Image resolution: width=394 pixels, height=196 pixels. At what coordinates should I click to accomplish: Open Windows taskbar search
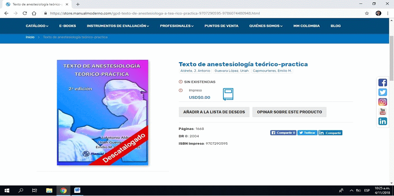point(21,191)
